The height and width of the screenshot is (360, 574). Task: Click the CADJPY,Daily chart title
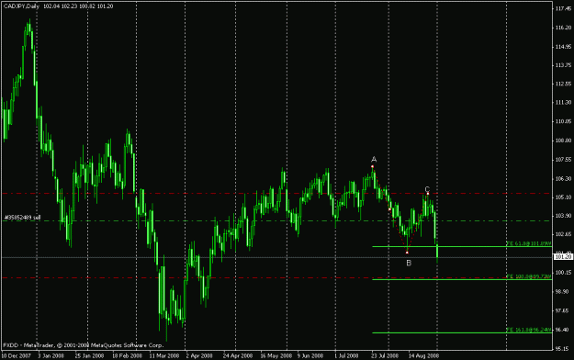21,6
